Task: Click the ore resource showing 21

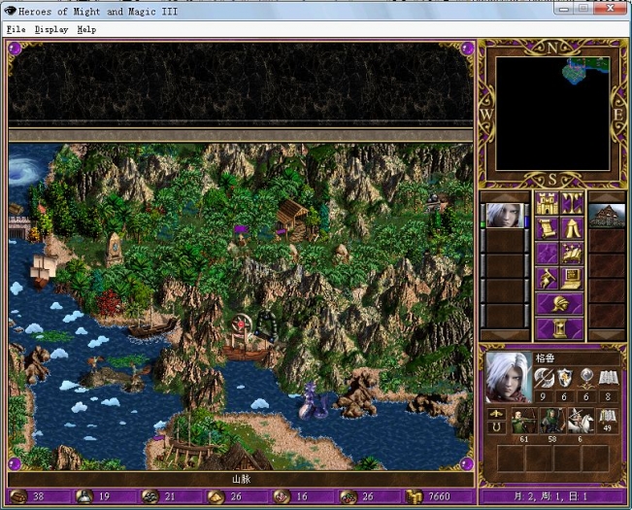Action: tap(159, 496)
